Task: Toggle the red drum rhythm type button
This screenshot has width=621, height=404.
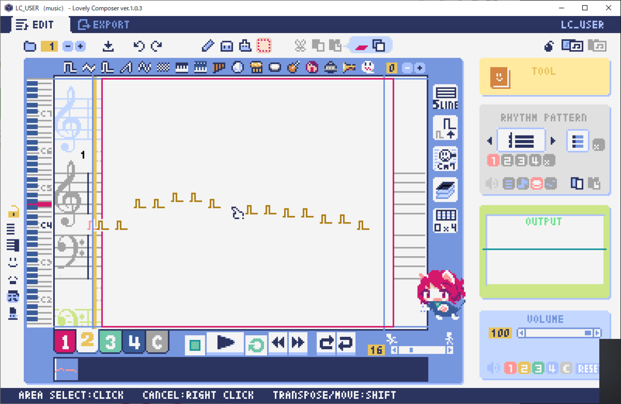Action: coord(537,183)
